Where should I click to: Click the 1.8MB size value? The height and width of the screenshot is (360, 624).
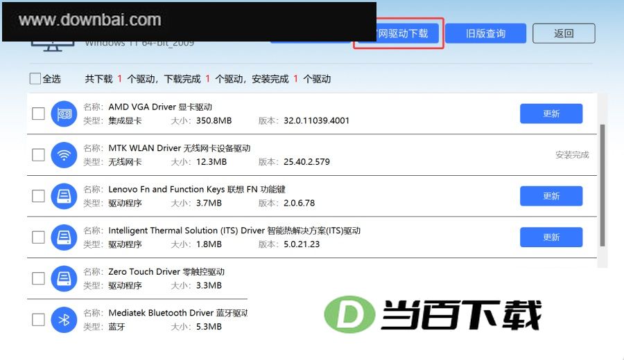(209, 244)
